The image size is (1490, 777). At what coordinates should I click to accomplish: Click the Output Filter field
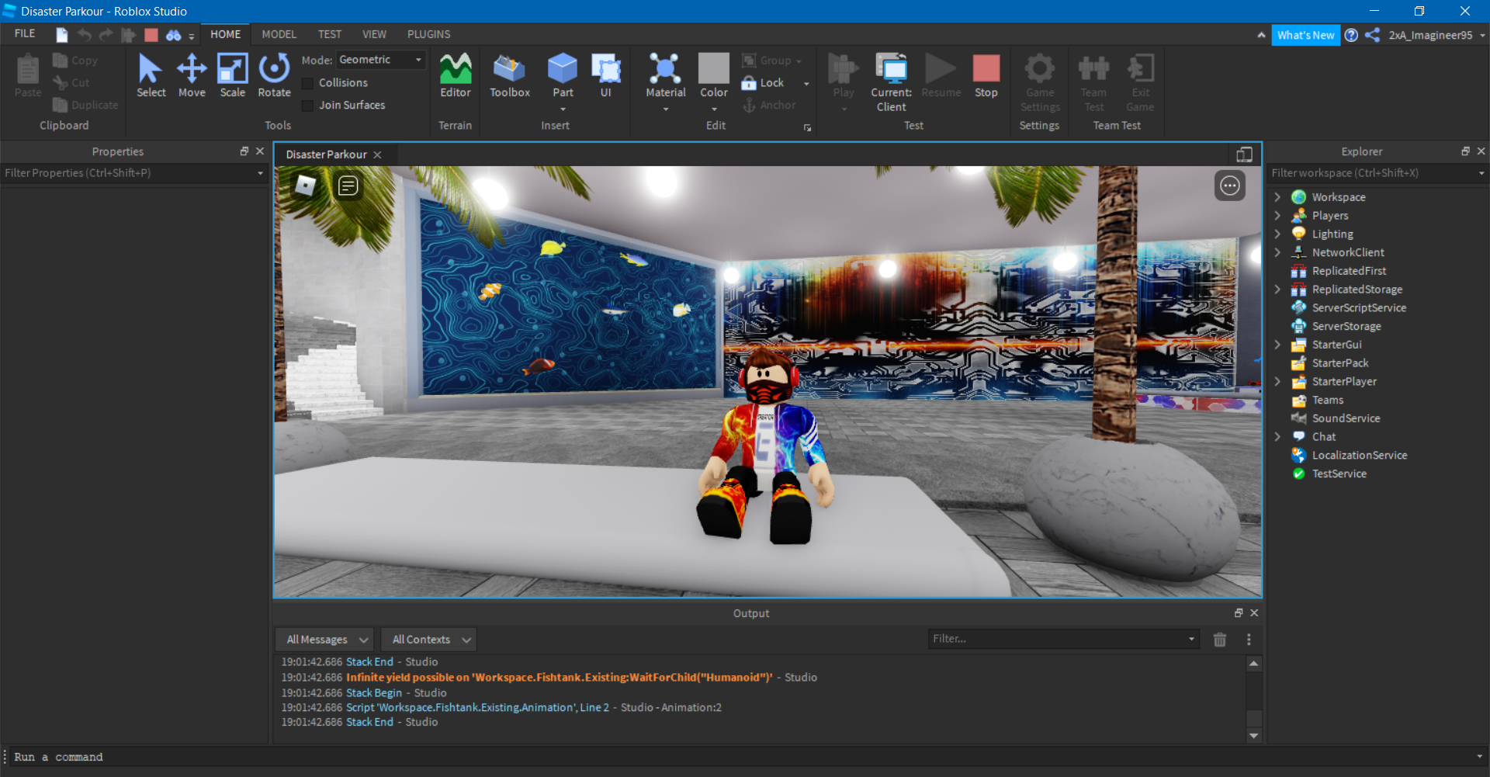point(1063,639)
